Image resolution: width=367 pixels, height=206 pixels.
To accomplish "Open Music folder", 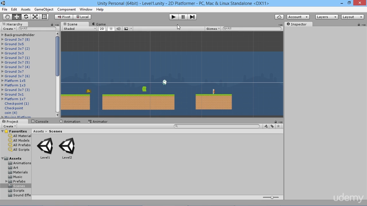I will click(15, 177).
